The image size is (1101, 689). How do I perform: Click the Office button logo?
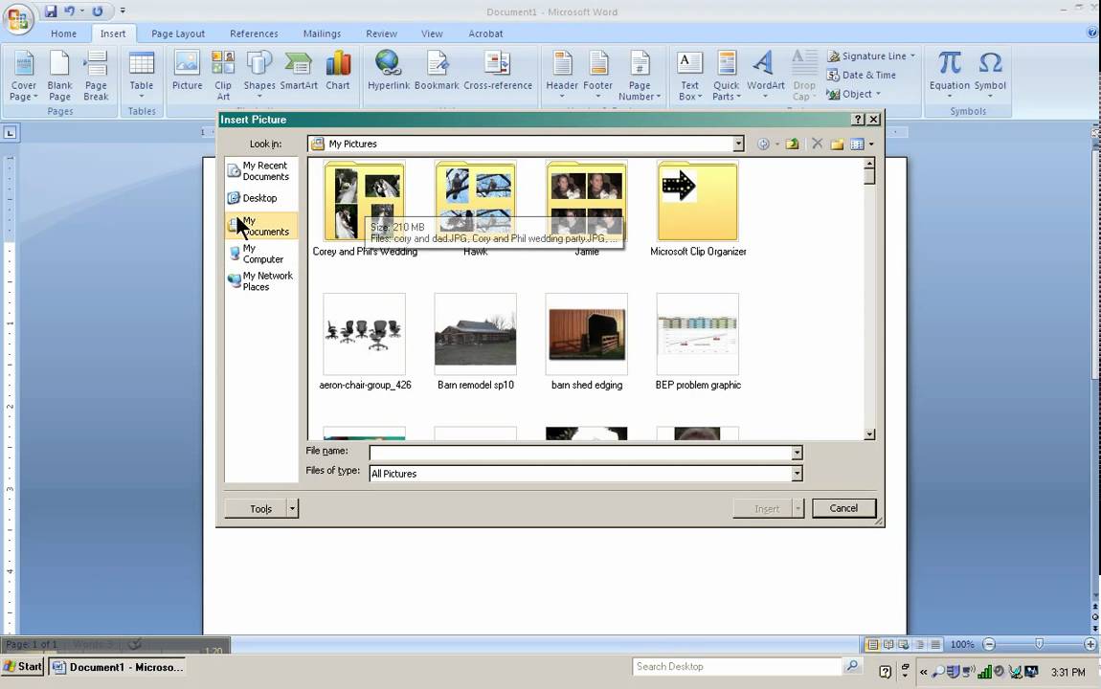(x=18, y=18)
